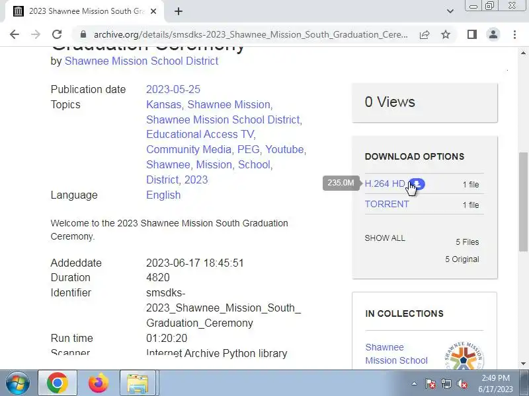Click the scrollbar up arrow
Image resolution: width=529 pixels, height=396 pixels.
click(x=523, y=53)
